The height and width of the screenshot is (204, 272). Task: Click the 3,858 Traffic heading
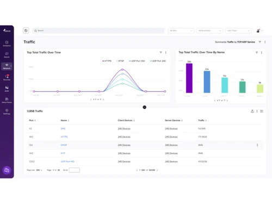(35, 111)
